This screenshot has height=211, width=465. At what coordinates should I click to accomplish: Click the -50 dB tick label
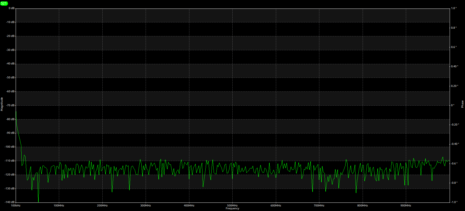11,78
